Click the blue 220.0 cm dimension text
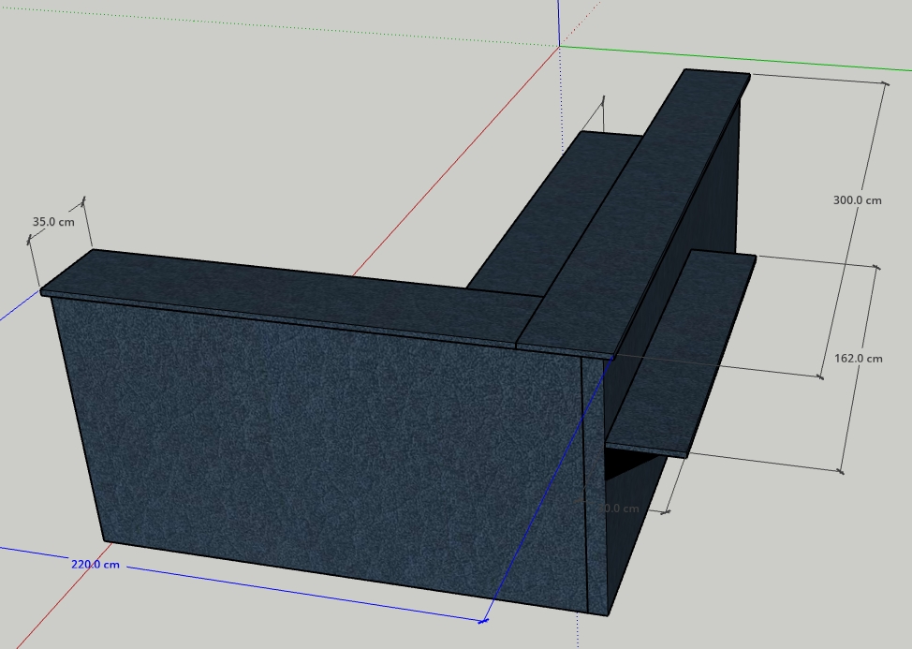Viewport: 912px width, 649px height. tap(96, 564)
